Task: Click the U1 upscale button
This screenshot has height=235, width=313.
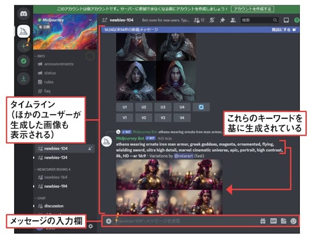Action: click(x=125, y=107)
